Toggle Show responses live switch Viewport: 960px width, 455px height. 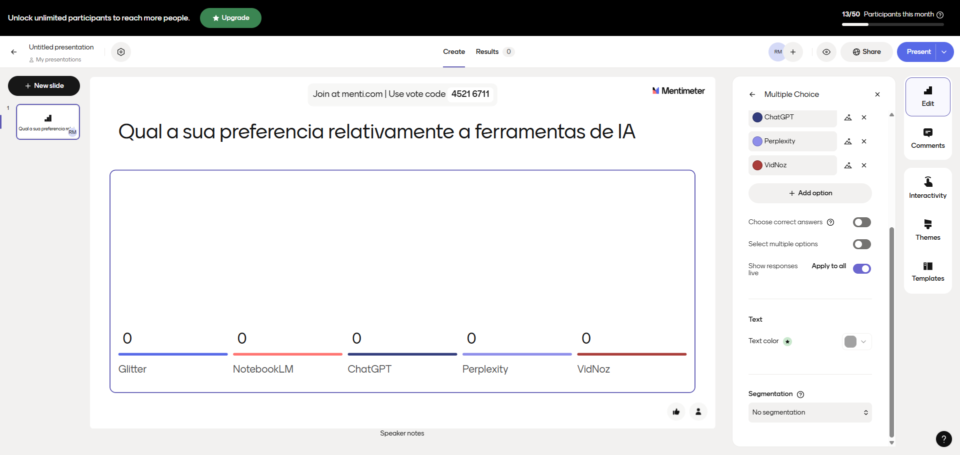(x=862, y=269)
